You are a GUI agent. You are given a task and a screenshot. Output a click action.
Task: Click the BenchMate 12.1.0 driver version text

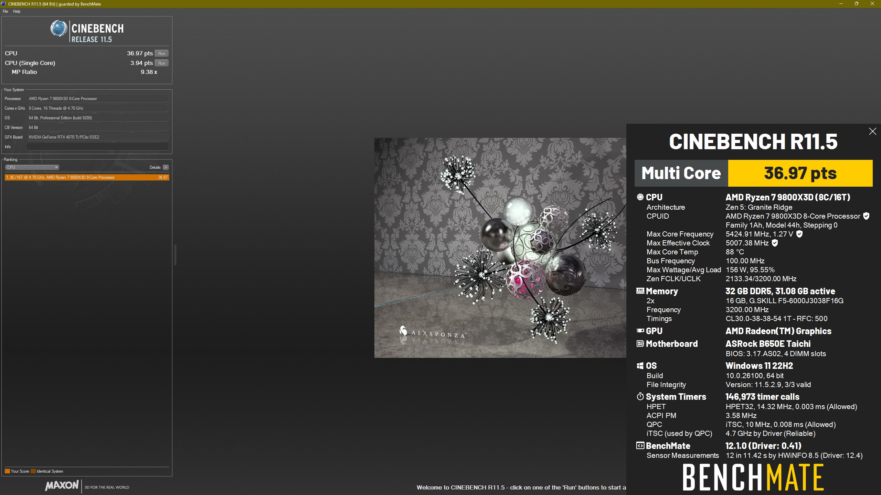[763, 446]
